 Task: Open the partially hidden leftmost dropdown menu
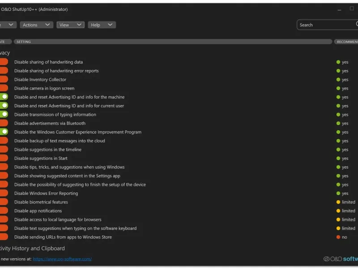(x=8, y=25)
